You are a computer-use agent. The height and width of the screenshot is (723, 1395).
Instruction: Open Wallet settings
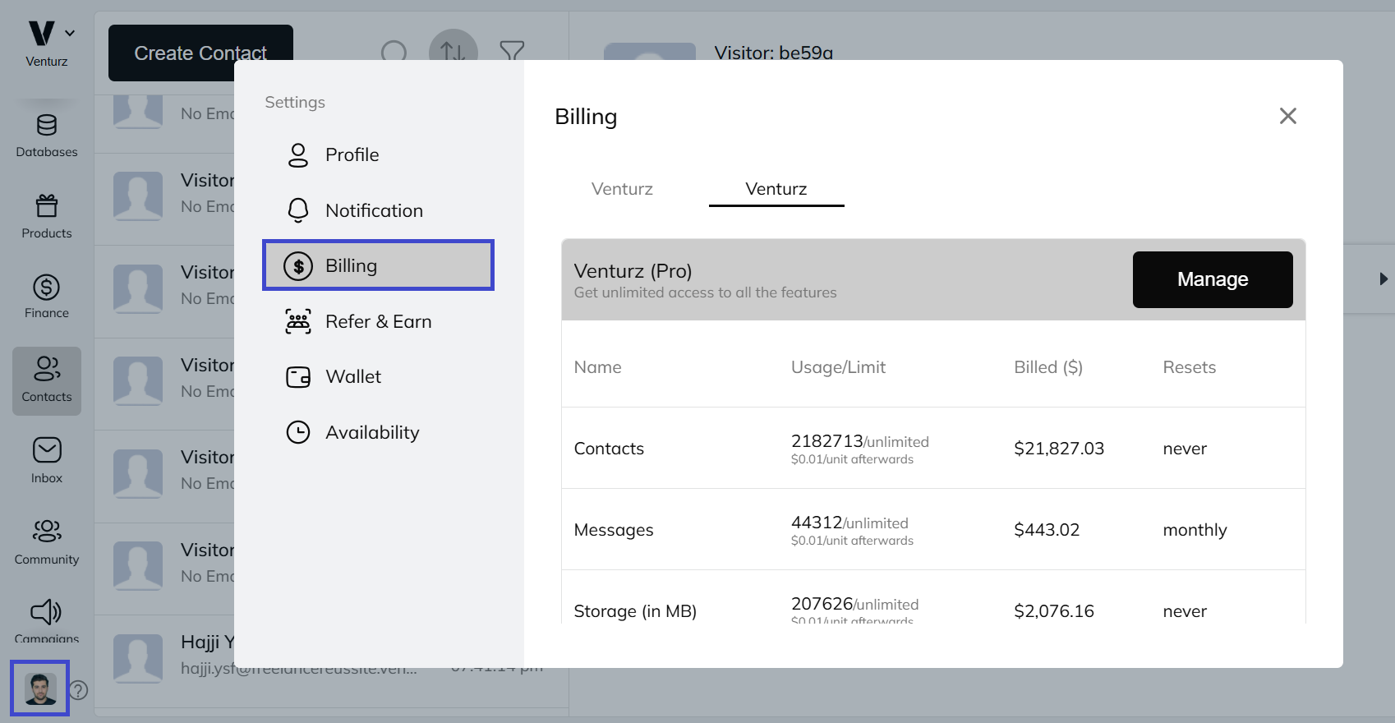(352, 377)
